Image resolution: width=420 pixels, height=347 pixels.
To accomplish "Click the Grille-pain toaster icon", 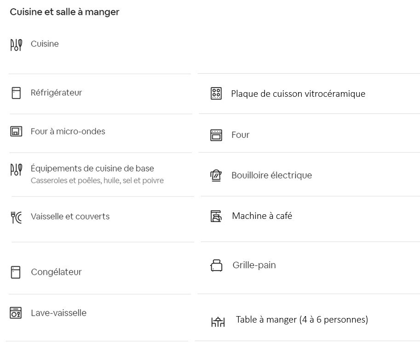I will (x=216, y=265).
